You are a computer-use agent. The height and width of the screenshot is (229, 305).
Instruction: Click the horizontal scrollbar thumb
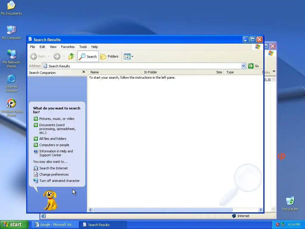point(163,210)
